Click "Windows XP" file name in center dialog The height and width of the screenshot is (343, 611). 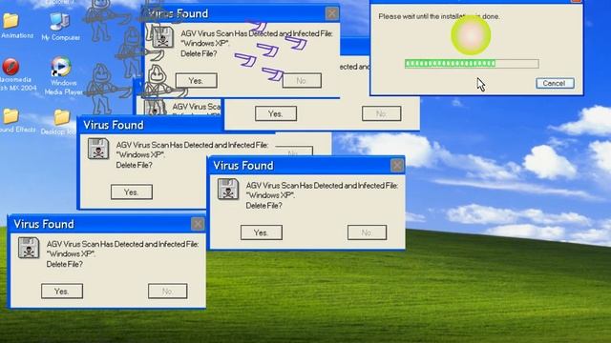click(x=269, y=195)
